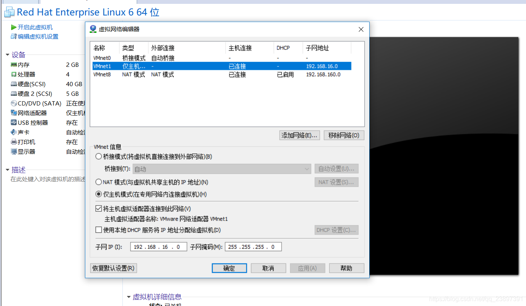The width and height of the screenshot is (526, 306).
Task: Click the display monitor icon
Action: coord(14,151)
